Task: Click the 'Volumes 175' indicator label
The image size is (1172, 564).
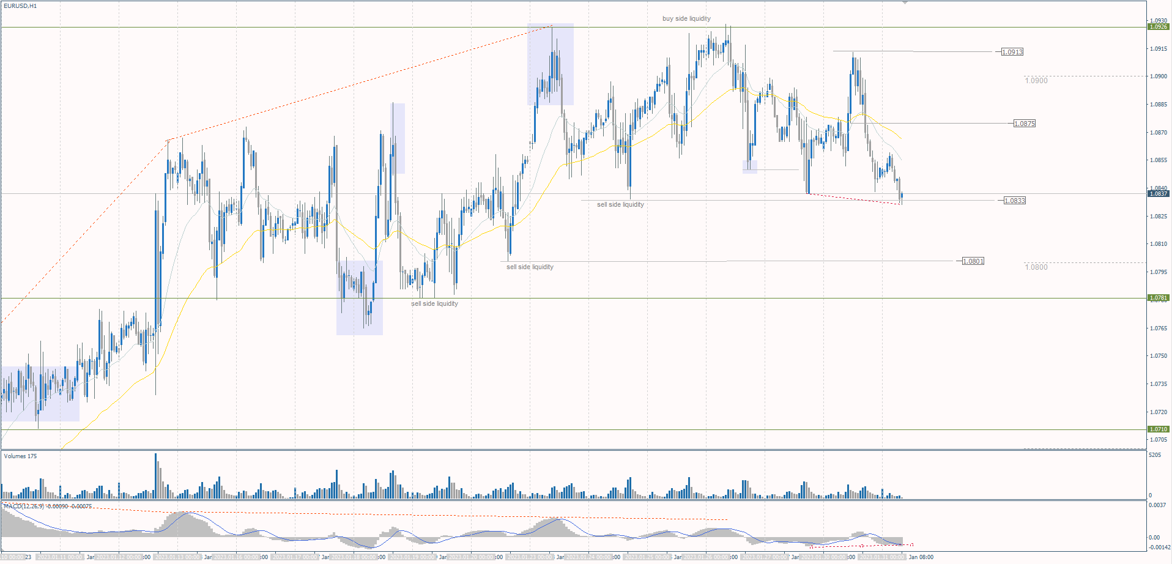Action: click(20, 456)
